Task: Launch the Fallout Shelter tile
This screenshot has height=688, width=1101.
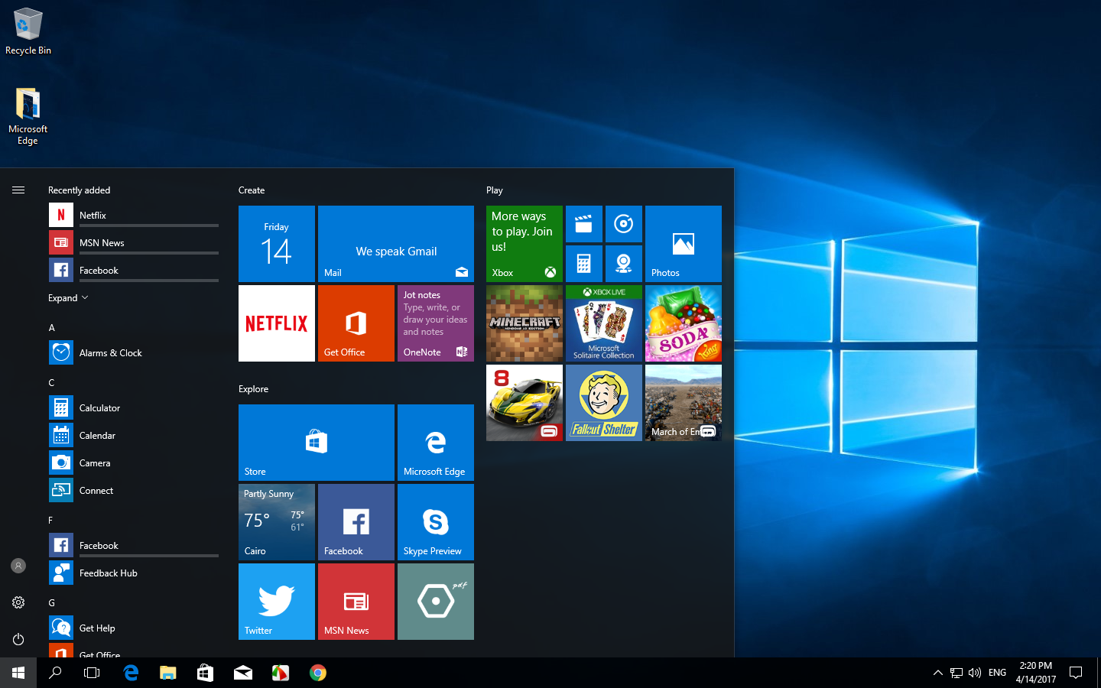Action: pos(604,403)
